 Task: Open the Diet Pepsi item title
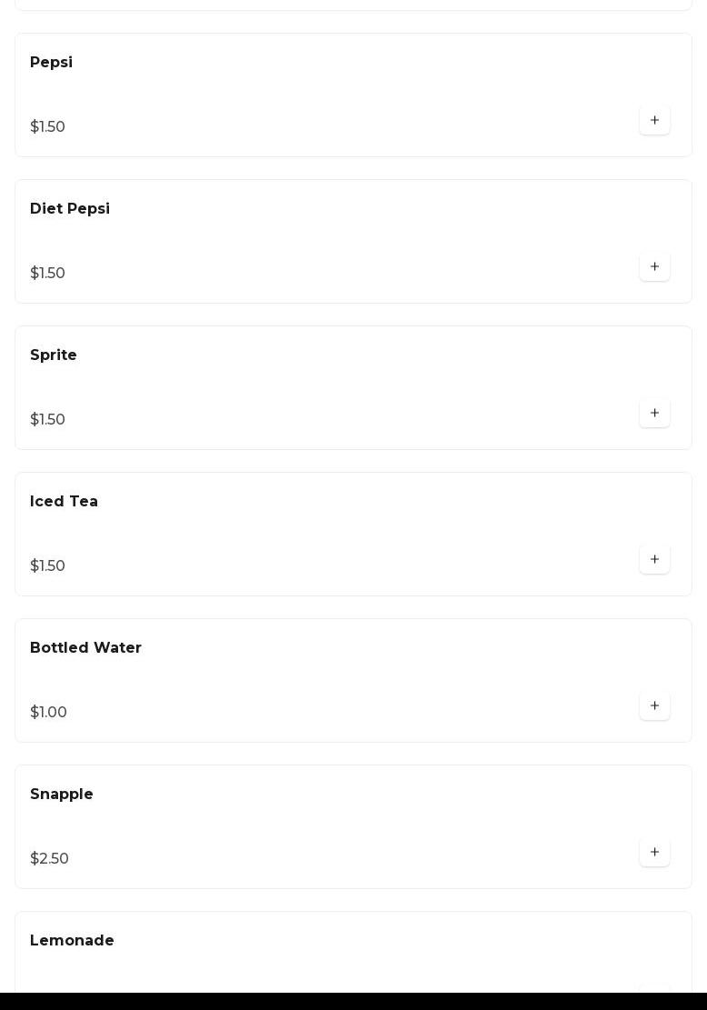point(70,209)
